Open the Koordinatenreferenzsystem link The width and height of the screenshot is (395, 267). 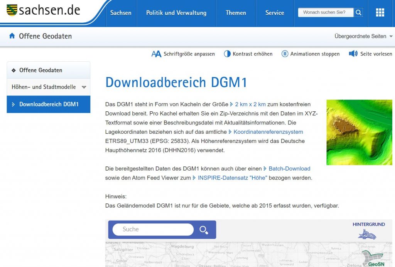(268, 132)
